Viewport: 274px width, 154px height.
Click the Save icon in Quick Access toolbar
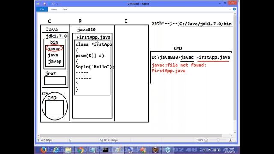[45, 4]
